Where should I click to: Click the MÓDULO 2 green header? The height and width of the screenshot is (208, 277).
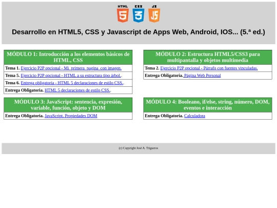click(x=208, y=57)
